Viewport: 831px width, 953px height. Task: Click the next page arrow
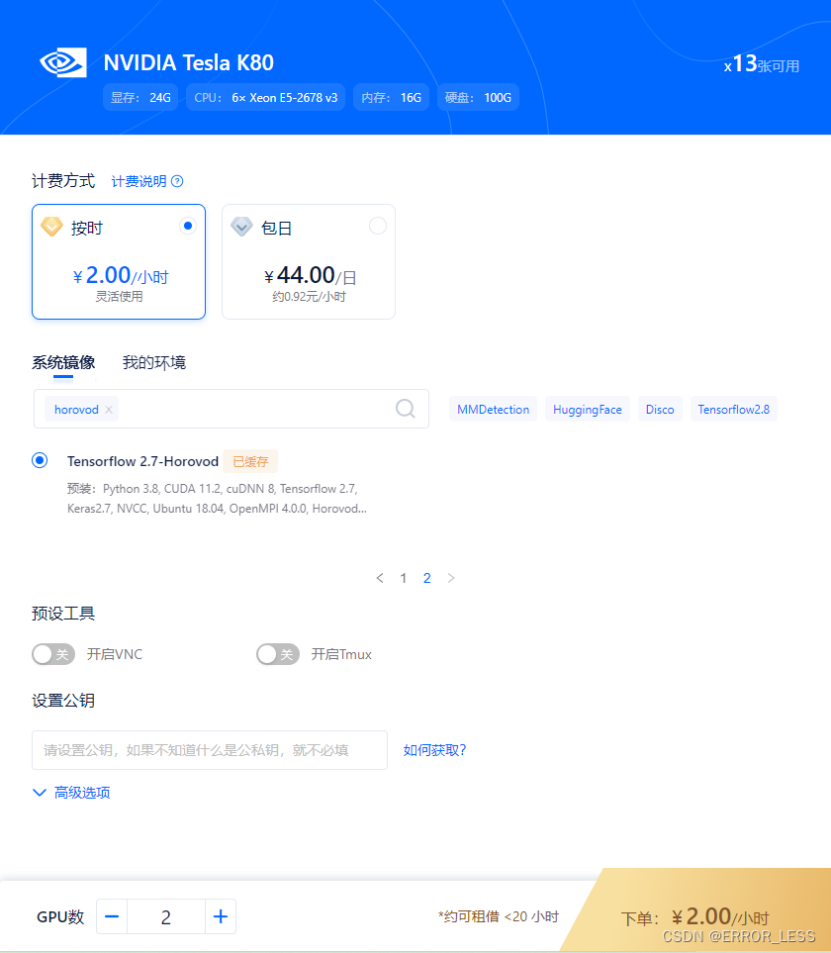pos(451,578)
